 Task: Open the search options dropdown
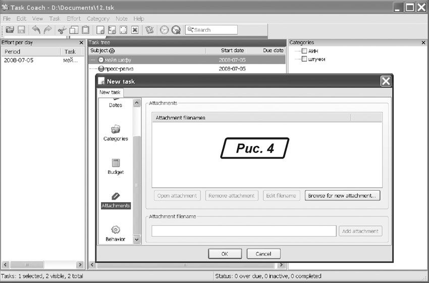191,30
